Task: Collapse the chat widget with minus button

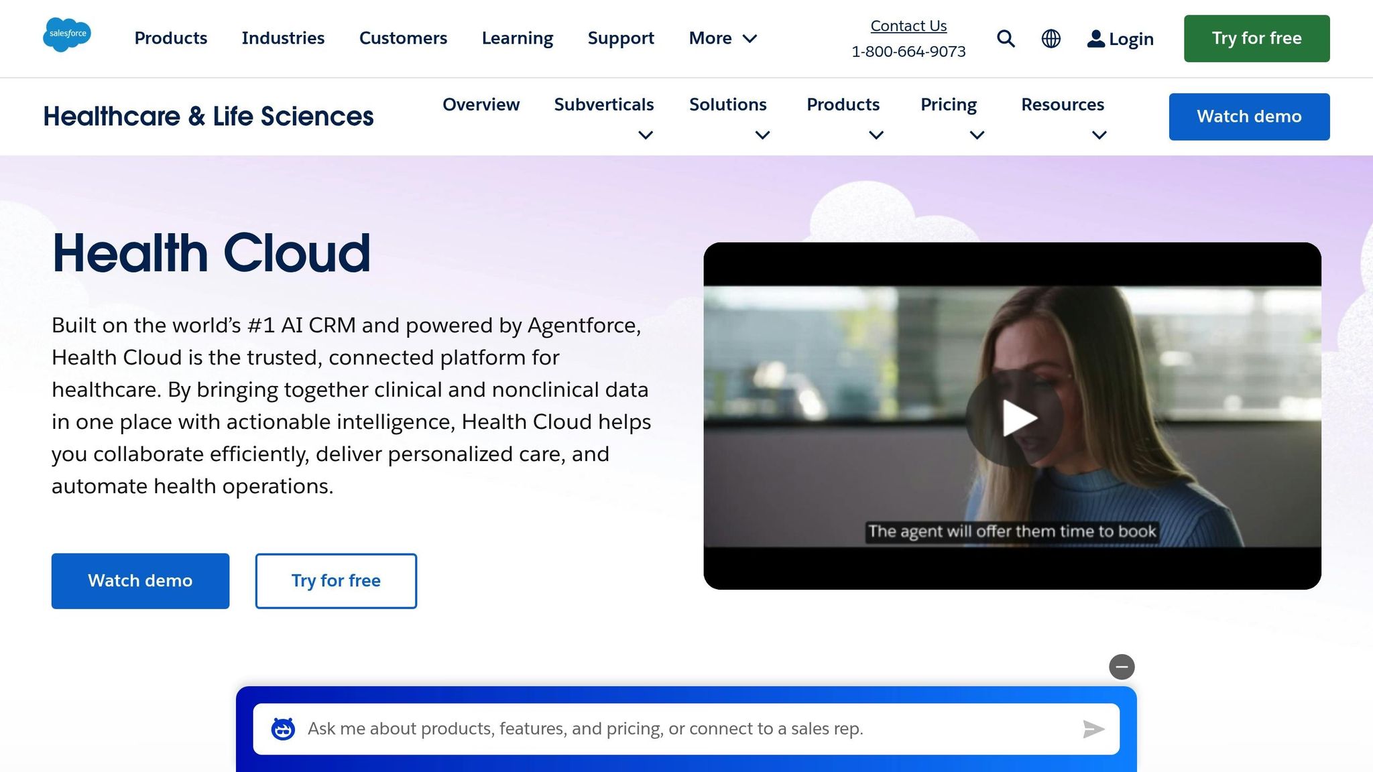Action: [x=1122, y=667]
